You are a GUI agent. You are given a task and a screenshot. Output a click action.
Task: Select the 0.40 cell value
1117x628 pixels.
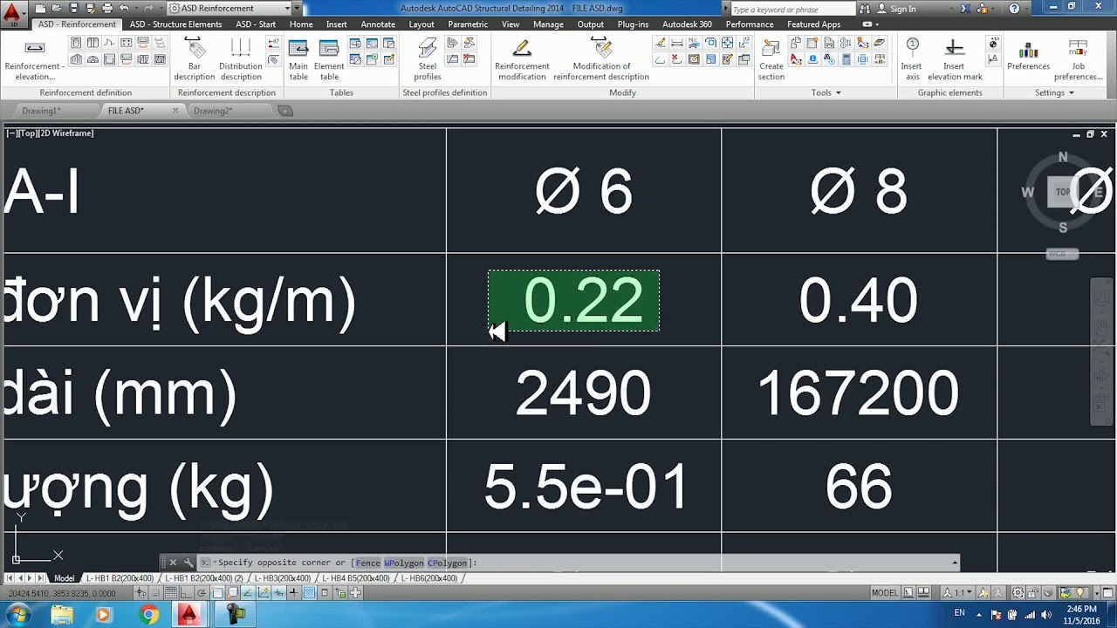click(859, 300)
